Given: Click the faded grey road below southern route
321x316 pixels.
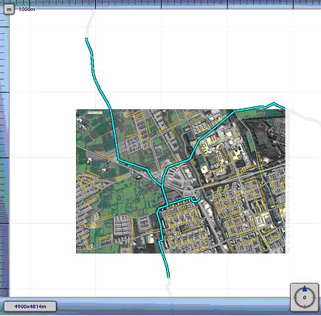Looking at the screenshot, I should tap(169, 286).
